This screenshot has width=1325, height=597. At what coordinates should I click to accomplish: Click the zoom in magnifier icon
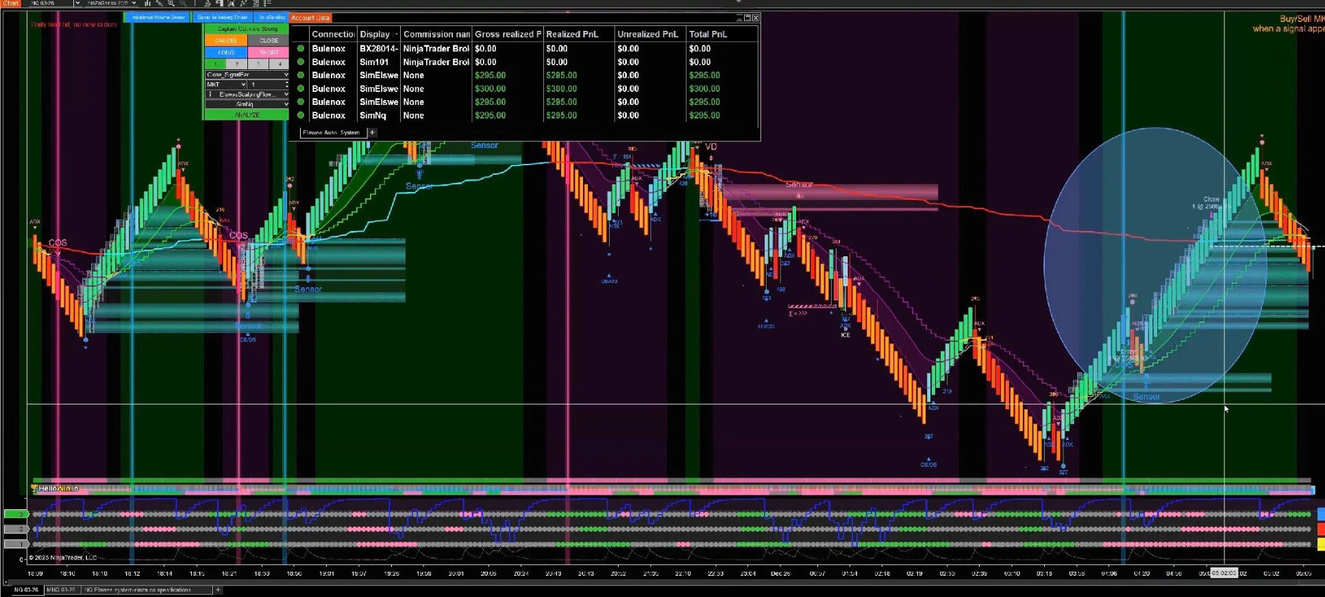pos(171,3)
